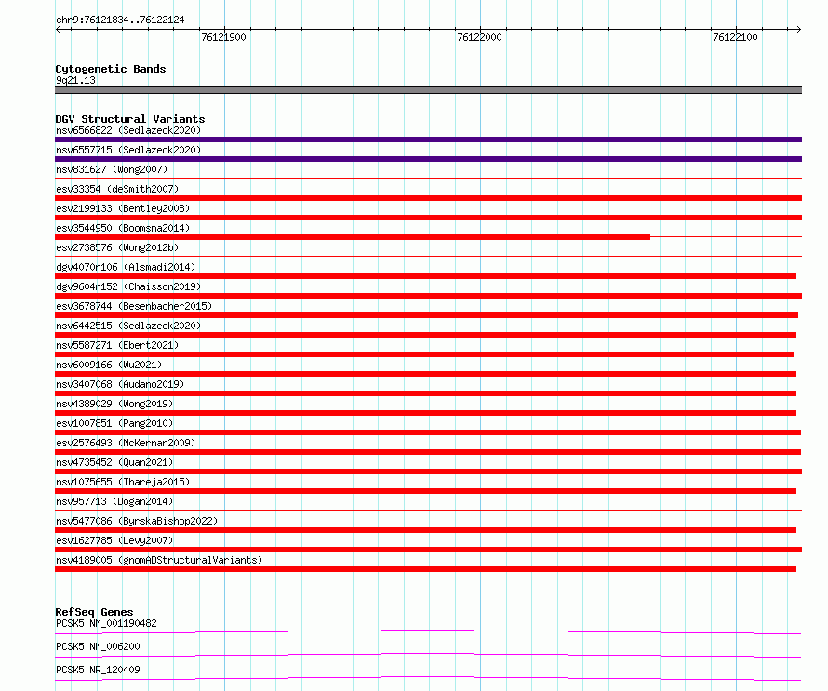The width and height of the screenshot is (828, 691).
Task: Open the DGV Structural Variants track title
Action: click(x=130, y=119)
